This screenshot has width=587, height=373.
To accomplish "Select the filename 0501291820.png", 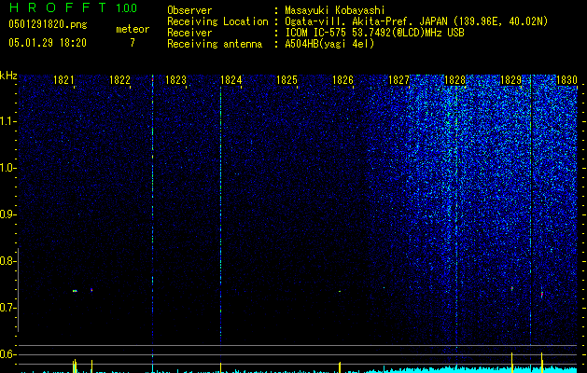I will point(48,25).
